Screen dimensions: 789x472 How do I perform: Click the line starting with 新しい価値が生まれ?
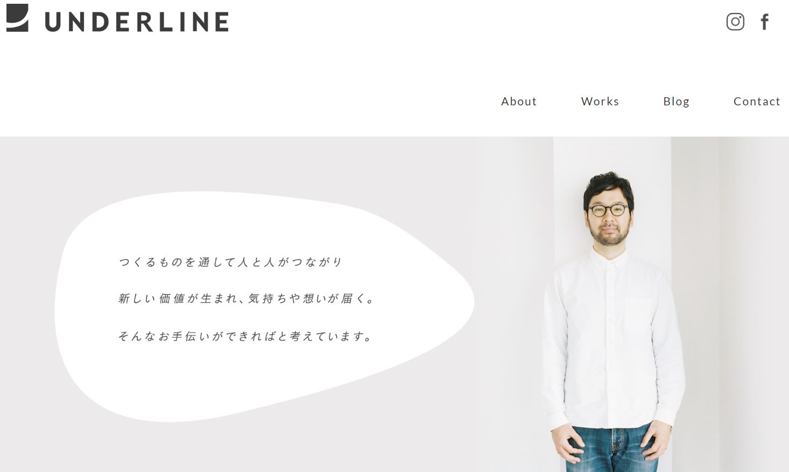click(x=246, y=298)
